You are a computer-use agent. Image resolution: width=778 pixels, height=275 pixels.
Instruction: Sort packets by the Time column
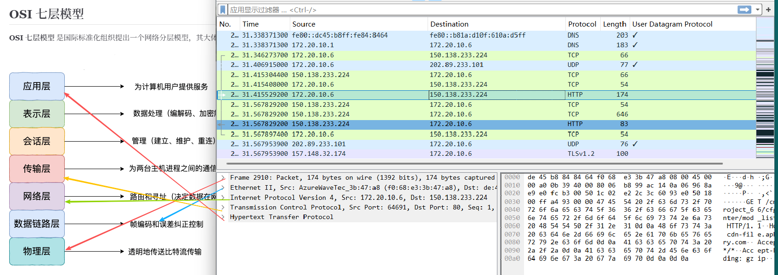[265, 24]
